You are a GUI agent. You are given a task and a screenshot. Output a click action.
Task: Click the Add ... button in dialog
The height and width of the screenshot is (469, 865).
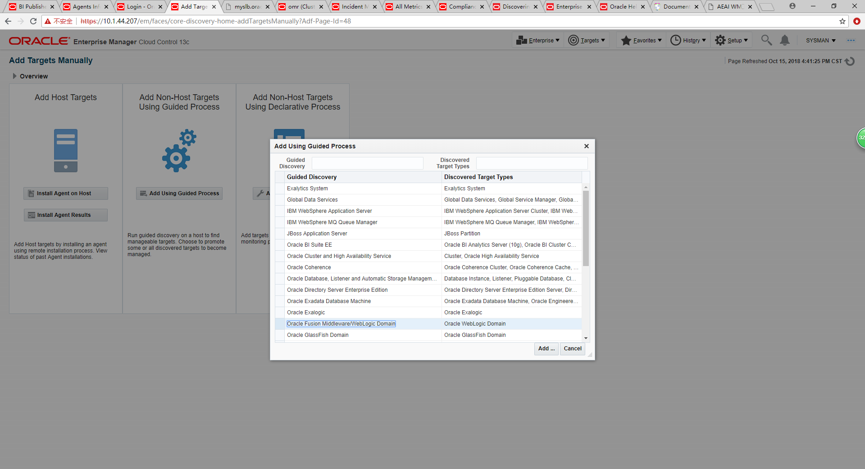(x=546, y=349)
